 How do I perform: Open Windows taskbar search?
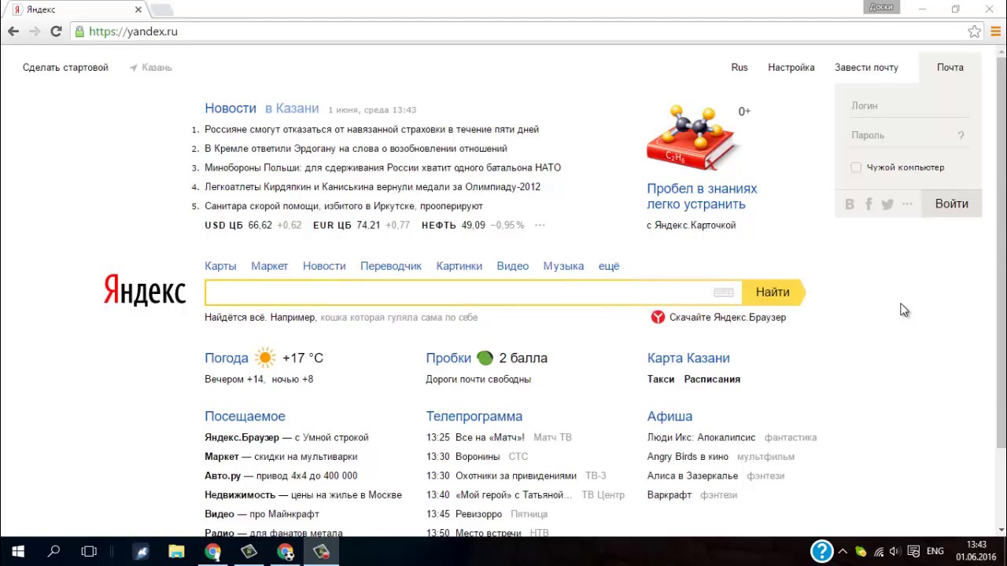[x=53, y=552]
